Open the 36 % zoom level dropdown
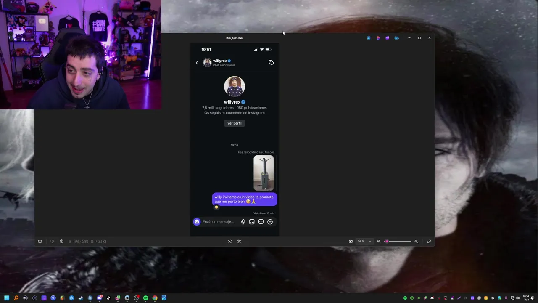This screenshot has width=538, height=303. (364, 242)
